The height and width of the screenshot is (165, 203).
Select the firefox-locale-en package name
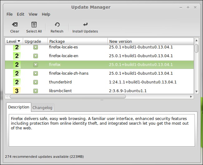click(64, 56)
